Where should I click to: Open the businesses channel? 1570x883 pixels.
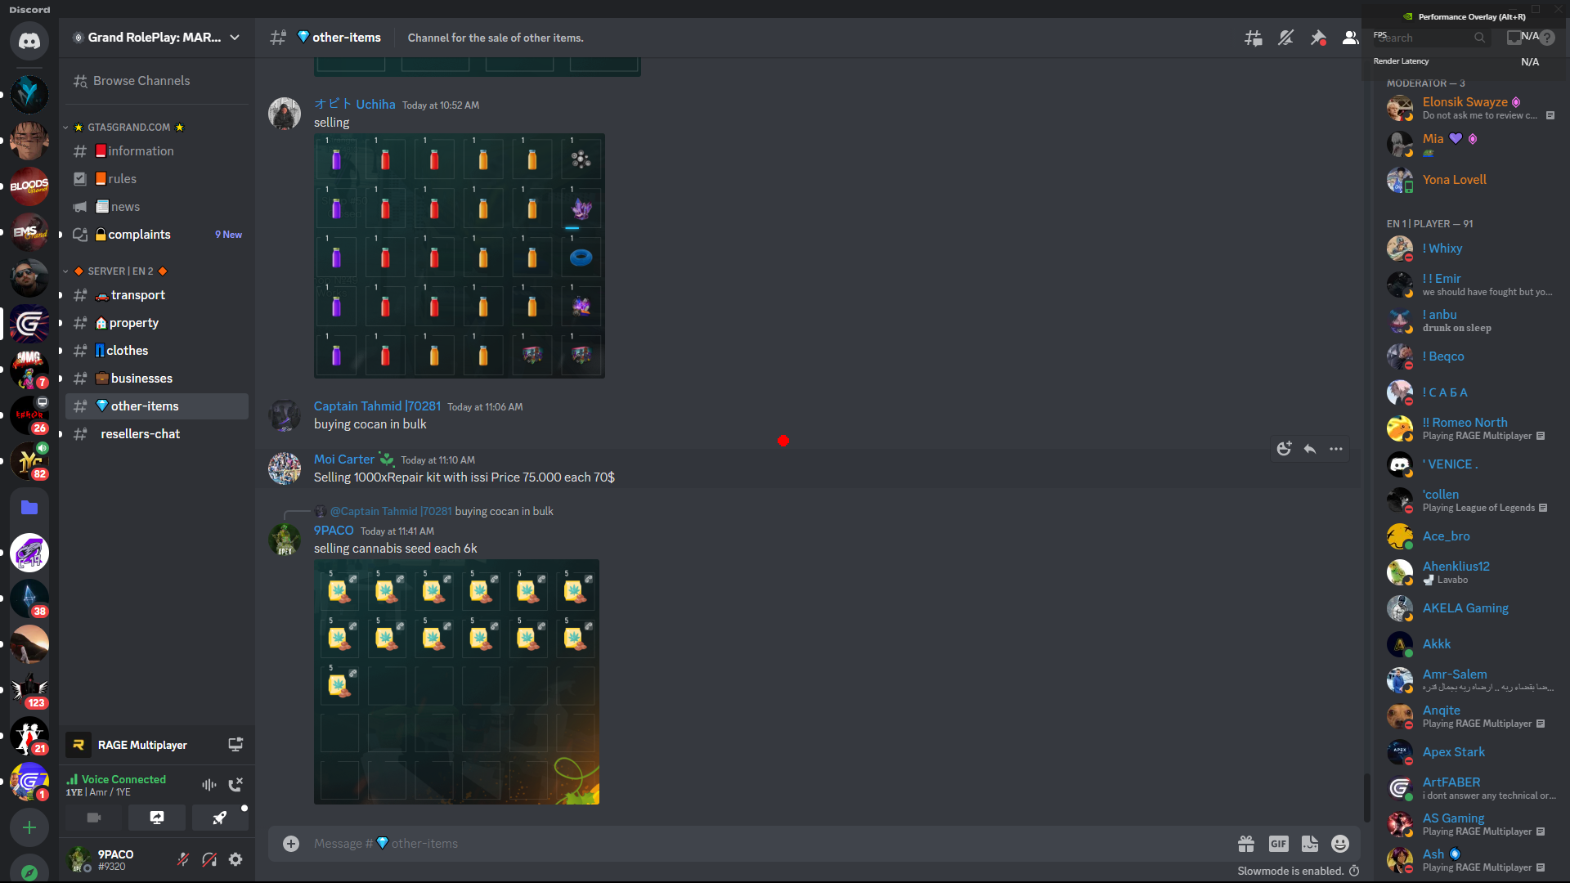(x=141, y=379)
